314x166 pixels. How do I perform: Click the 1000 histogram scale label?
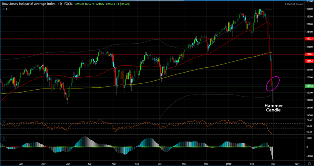coord(309,138)
